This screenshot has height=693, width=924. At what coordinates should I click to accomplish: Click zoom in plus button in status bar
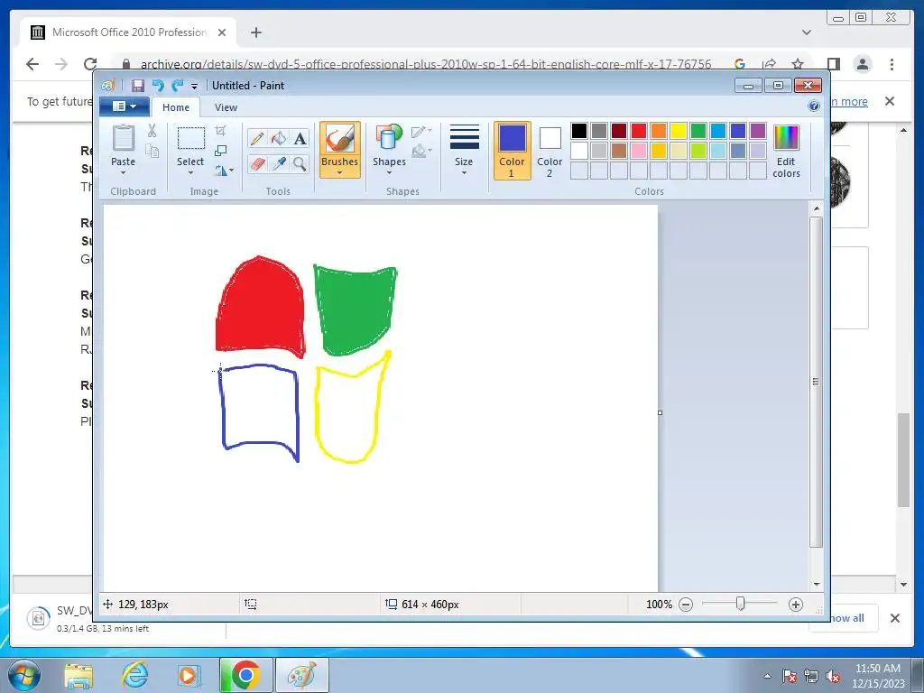pos(796,604)
